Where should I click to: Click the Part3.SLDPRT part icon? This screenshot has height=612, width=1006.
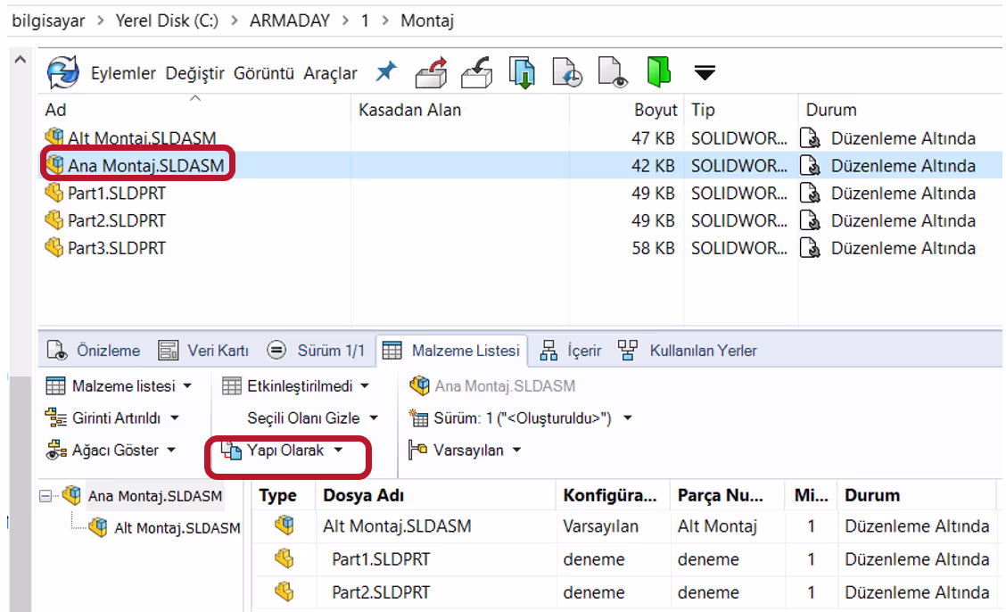point(54,247)
